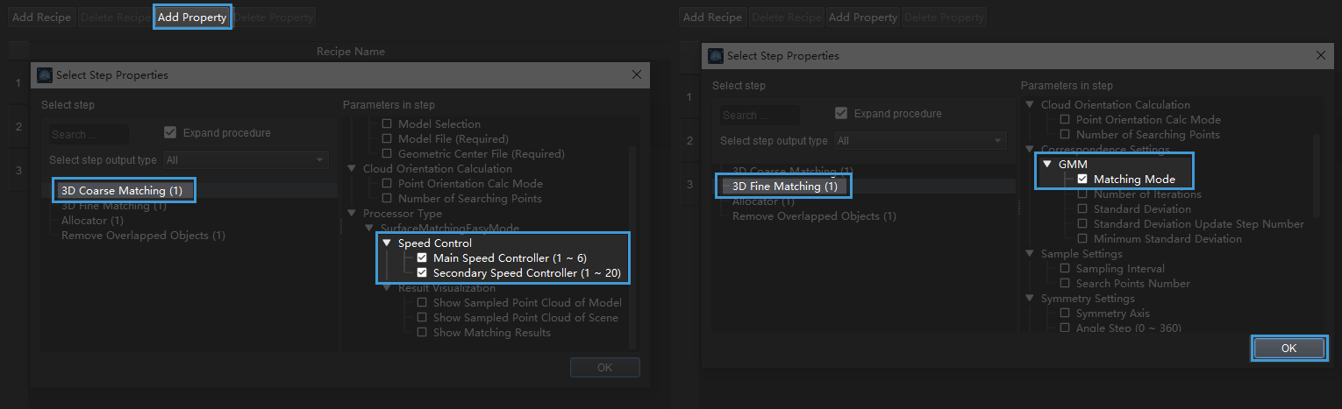
Task: Uncheck Secondary Speed Controller (1 ~ 20)
Action: [422, 273]
